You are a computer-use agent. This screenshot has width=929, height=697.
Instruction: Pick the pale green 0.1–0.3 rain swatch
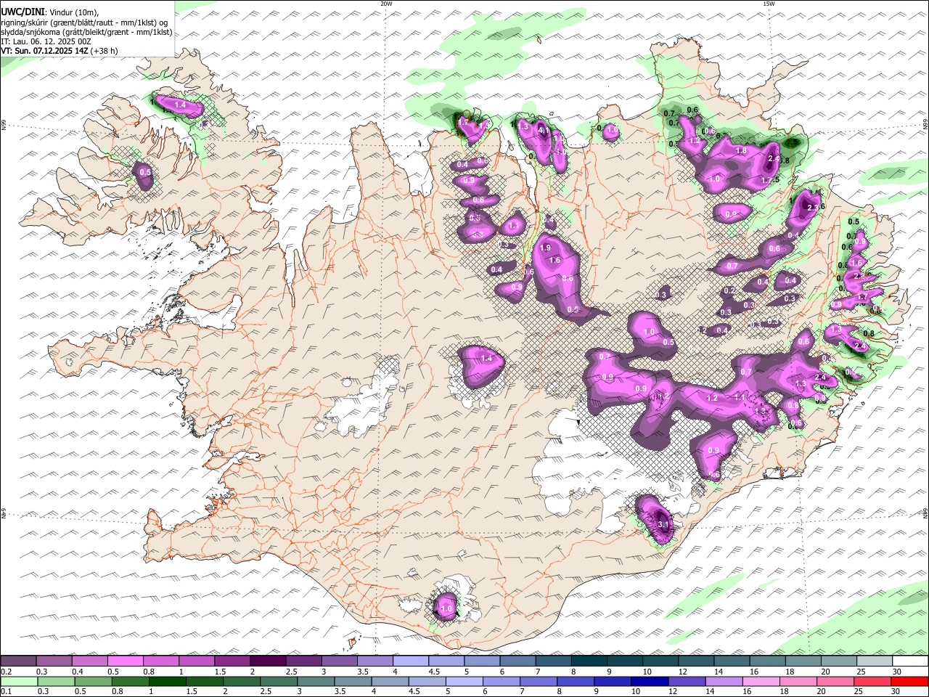(18, 681)
